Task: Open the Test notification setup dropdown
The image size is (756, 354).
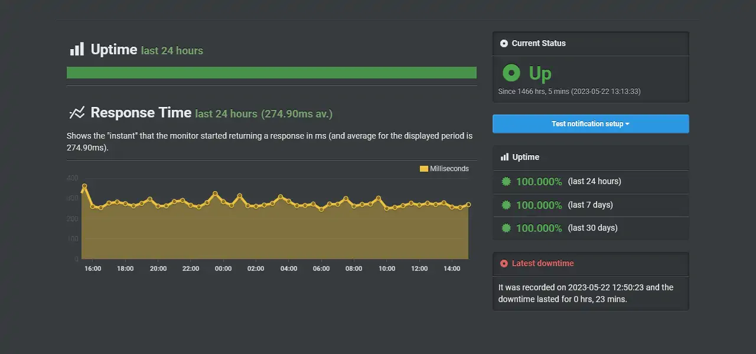Action: tap(591, 124)
